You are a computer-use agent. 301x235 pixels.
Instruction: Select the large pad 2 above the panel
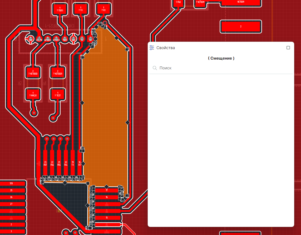tap(241, 27)
